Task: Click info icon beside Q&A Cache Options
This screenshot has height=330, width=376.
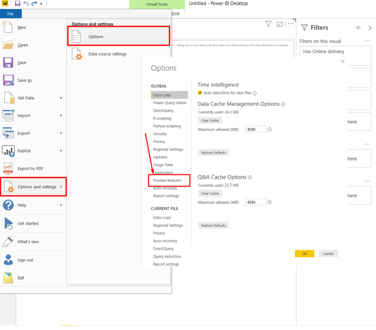Action: (x=250, y=178)
